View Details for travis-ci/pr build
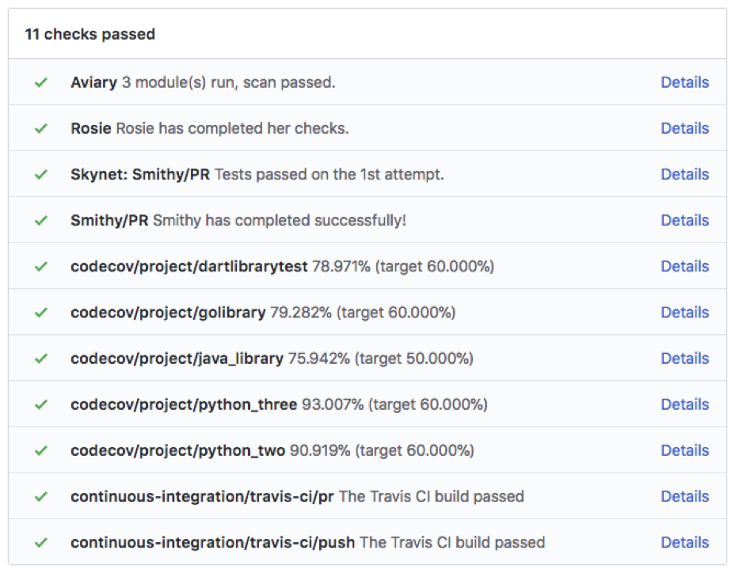This screenshot has height=573, width=735. (x=685, y=496)
